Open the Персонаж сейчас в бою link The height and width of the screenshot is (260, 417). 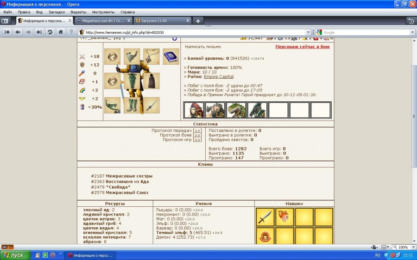pyautogui.click(x=303, y=46)
